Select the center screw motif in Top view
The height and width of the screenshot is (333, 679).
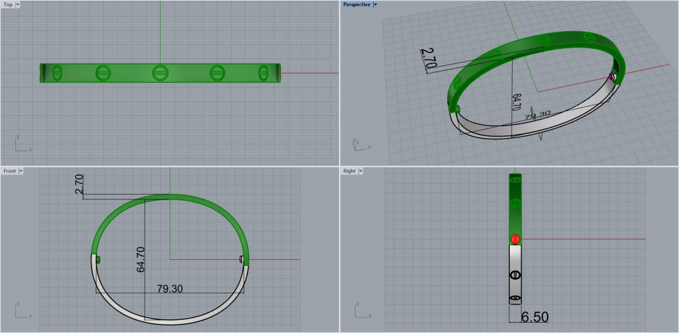(x=160, y=72)
